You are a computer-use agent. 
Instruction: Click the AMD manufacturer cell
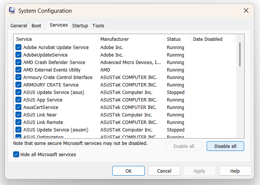[105, 70]
